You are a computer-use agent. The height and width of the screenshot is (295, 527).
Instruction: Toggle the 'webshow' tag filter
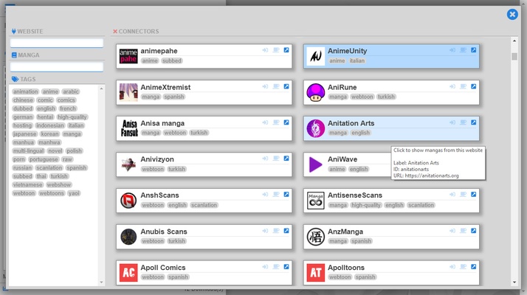click(59, 185)
